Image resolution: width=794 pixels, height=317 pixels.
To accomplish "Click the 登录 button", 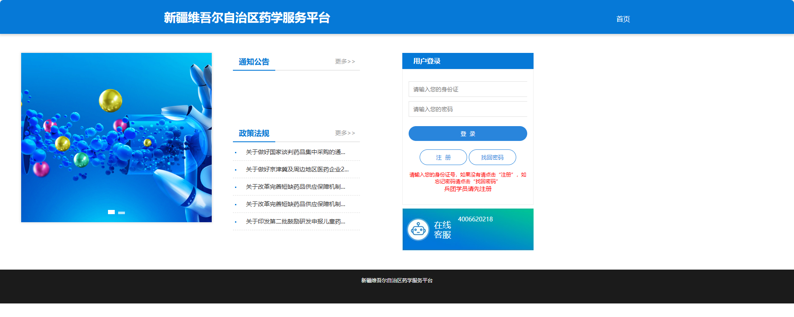I will tap(468, 134).
